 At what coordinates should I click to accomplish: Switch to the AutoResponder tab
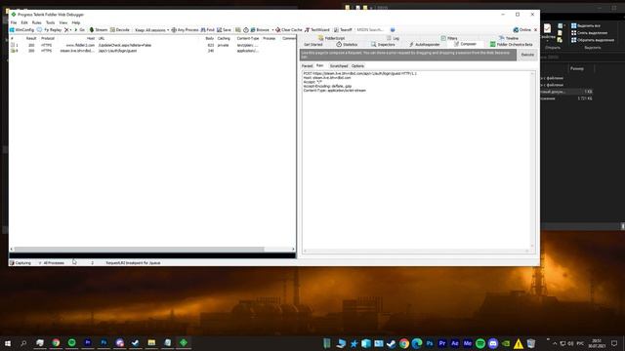click(425, 45)
